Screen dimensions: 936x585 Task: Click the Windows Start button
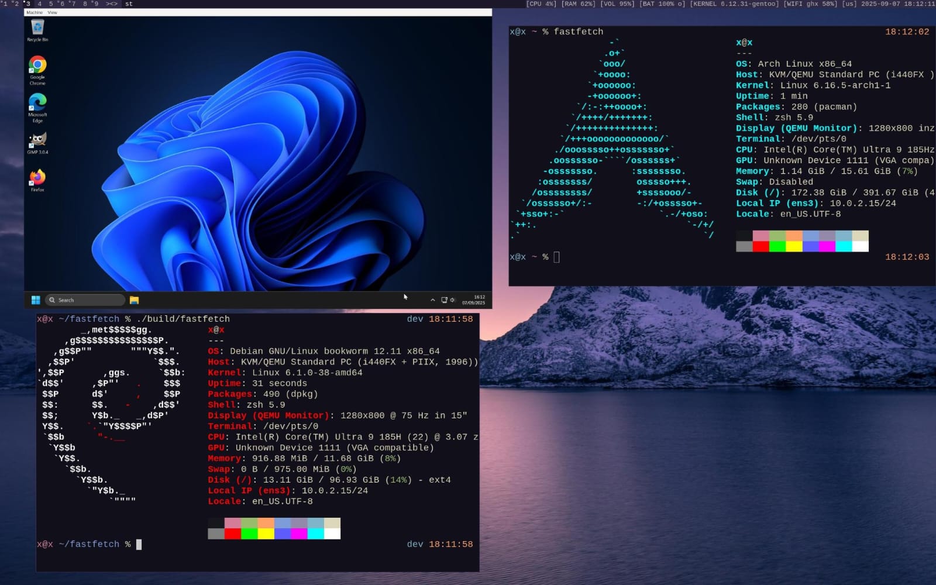point(36,300)
